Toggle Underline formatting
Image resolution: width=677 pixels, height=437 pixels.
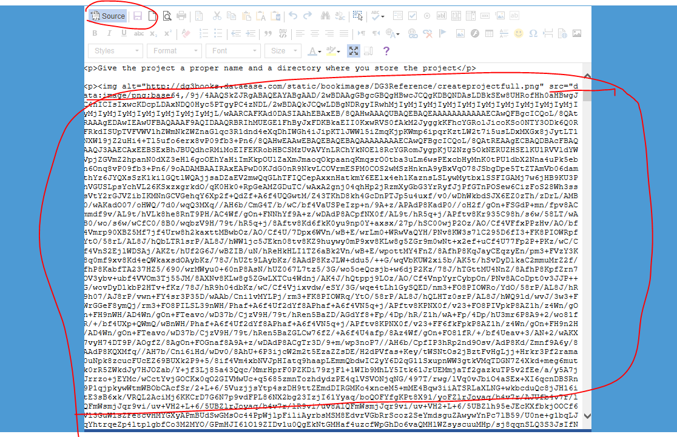tap(124, 33)
